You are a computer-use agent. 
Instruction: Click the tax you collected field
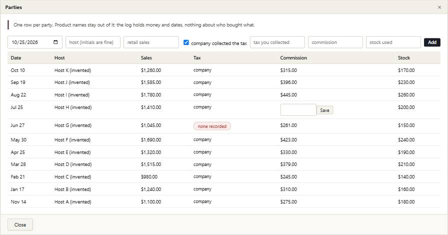tap(277, 42)
